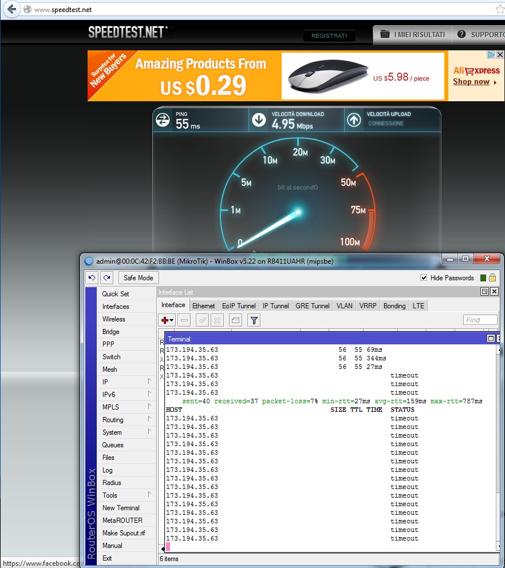
Task: Click the question mark Supporto icon
Action: [461, 34]
